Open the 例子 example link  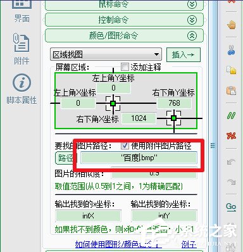click(x=189, y=244)
